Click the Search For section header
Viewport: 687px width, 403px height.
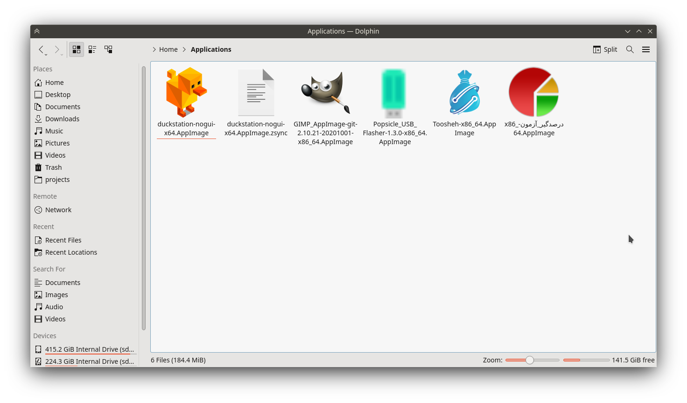[49, 269]
